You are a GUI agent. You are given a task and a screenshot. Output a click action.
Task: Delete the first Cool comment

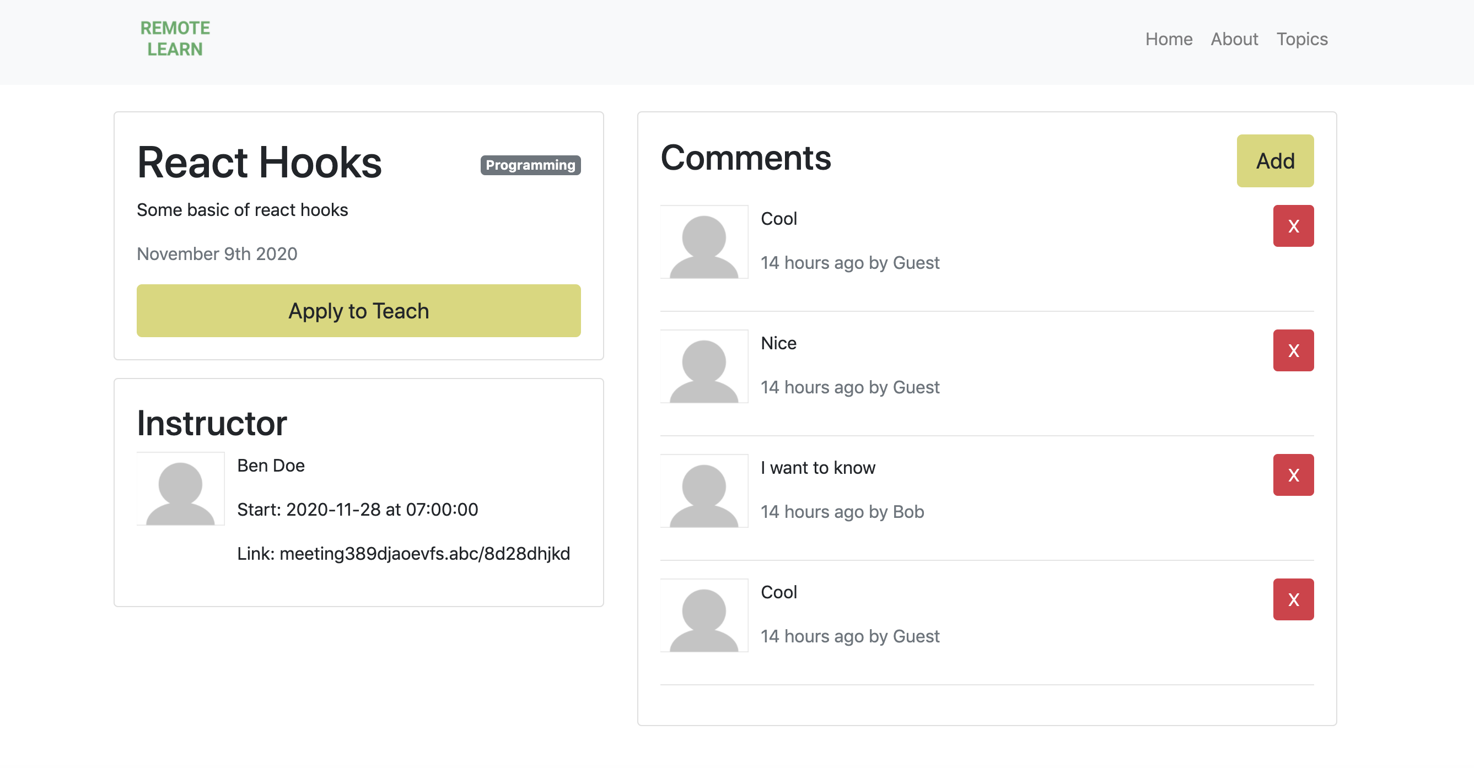(x=1293, y=226)
